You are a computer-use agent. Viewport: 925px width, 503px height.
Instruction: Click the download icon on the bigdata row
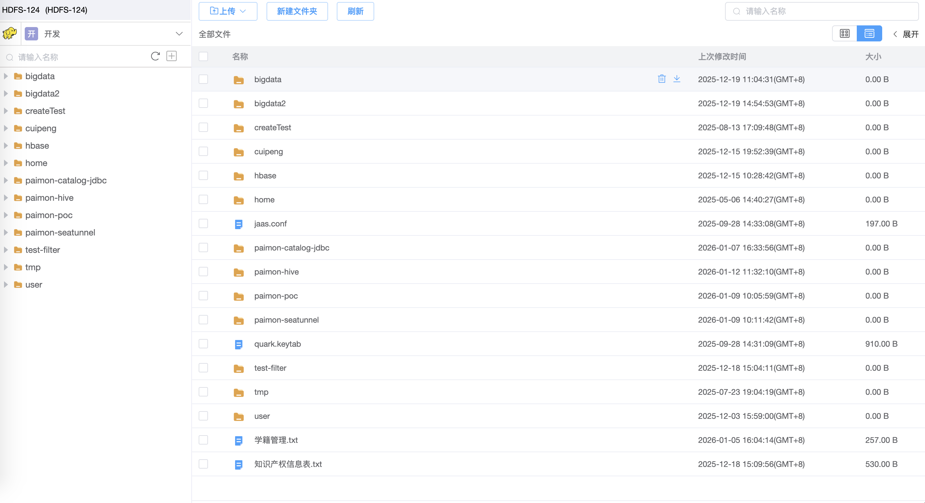pos(677,79)
